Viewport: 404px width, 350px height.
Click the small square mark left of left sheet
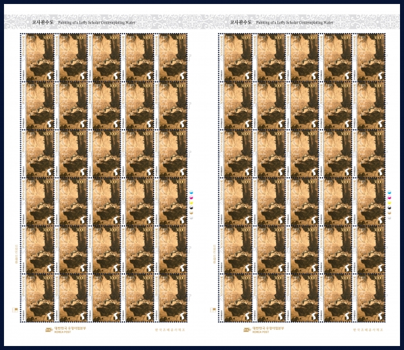point(13,310)
